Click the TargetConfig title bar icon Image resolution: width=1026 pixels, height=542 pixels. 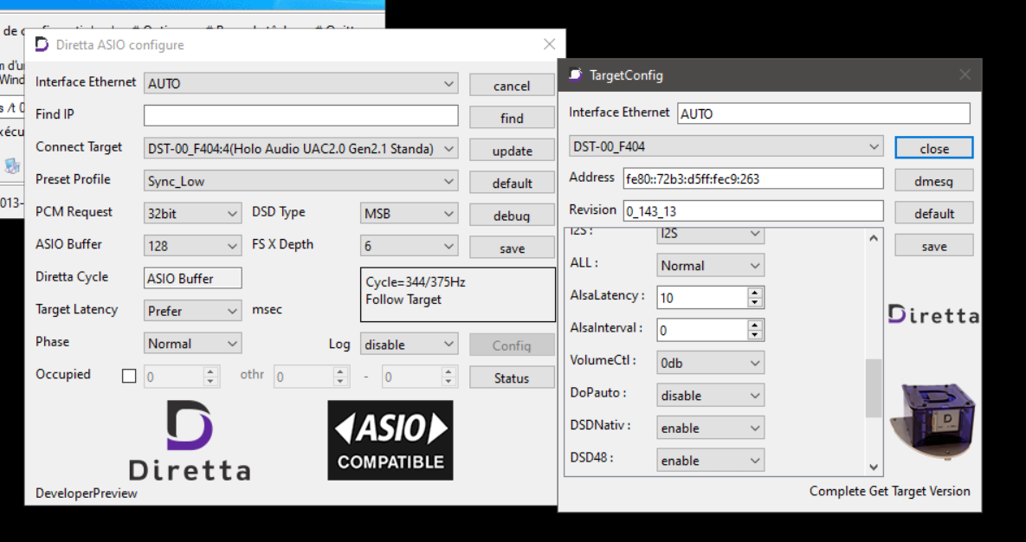click(x=575, y=75)
